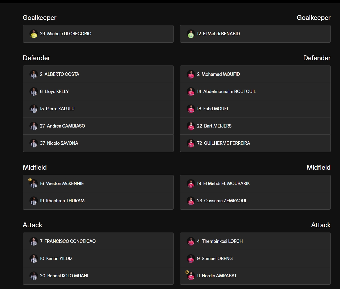Click El Mehdi Benabid's green kit avatar
The image size is (340, 289).
(191, 34)
